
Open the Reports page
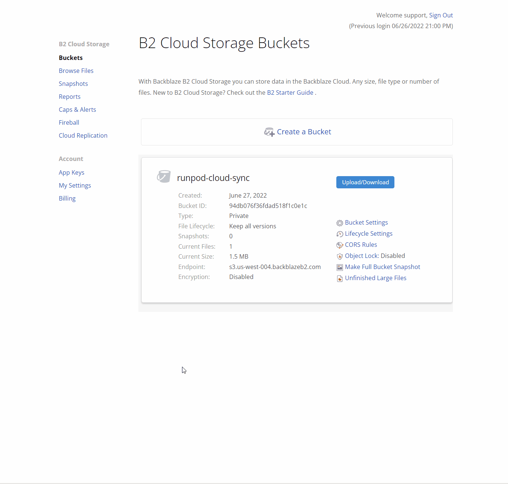point(70,97)
